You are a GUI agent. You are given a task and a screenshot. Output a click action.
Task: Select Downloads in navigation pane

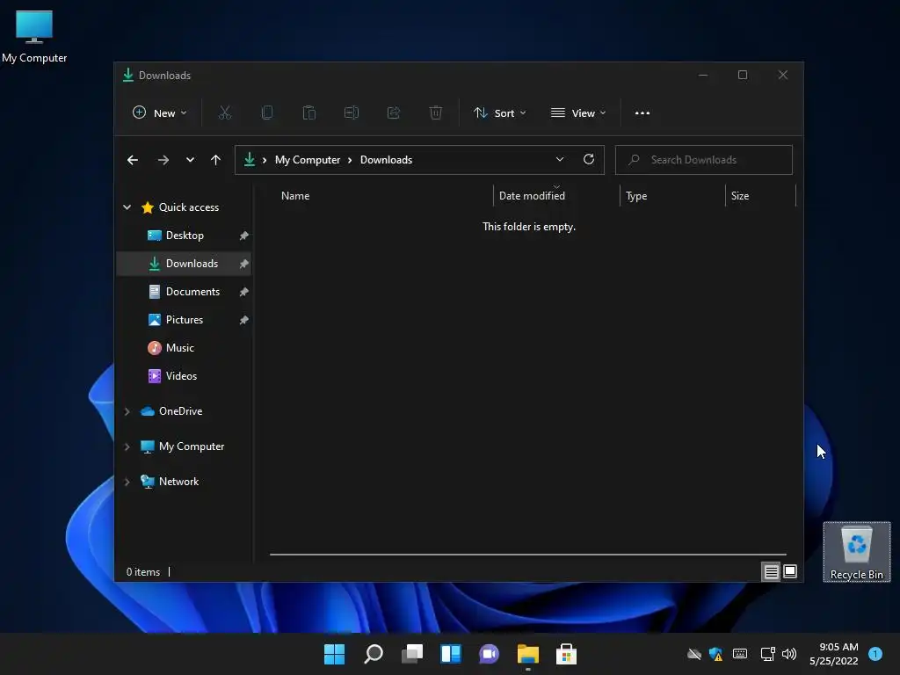[x=185, y=264]
